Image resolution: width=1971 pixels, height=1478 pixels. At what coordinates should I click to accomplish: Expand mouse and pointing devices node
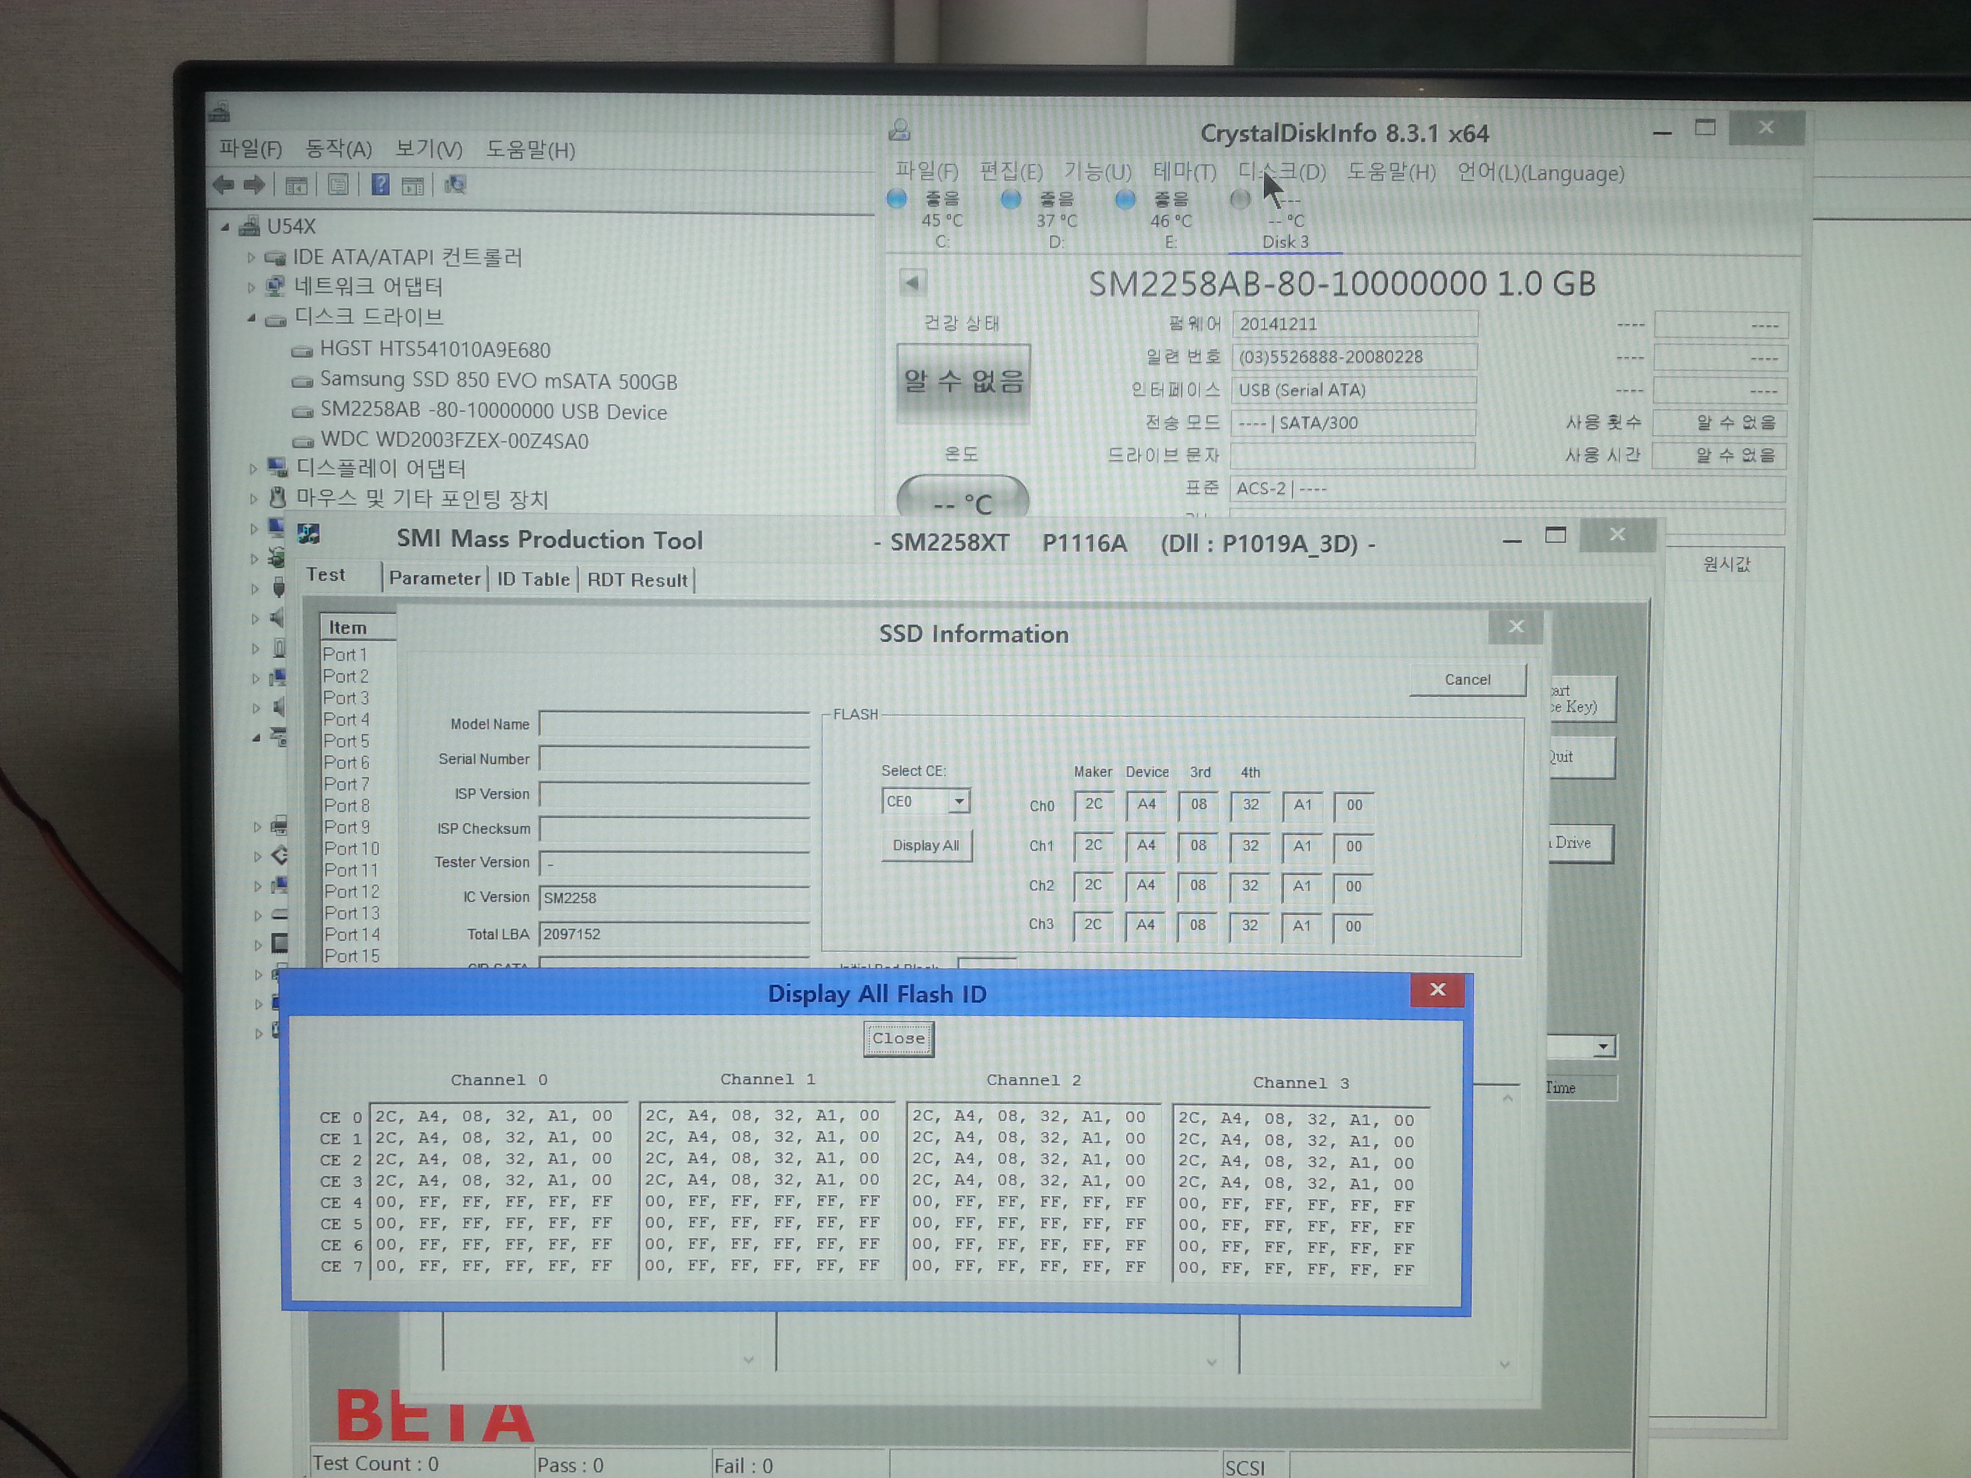[253, 499]
